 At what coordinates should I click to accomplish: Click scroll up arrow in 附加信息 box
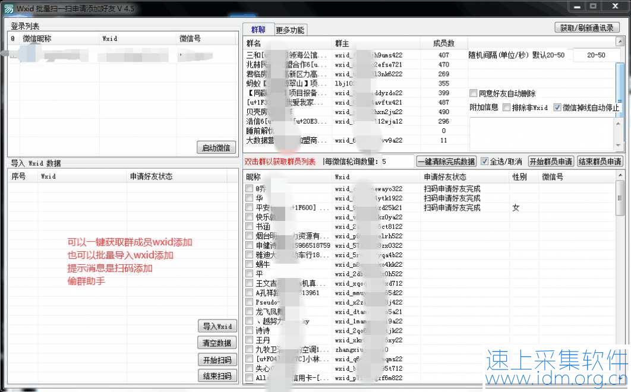tap(618, 123)
